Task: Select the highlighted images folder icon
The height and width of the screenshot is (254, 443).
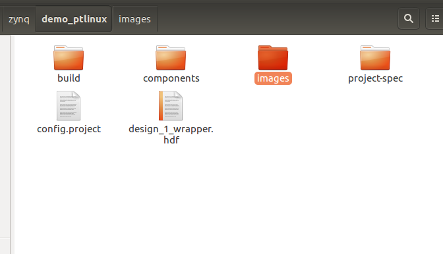Action: click(273, 58)
